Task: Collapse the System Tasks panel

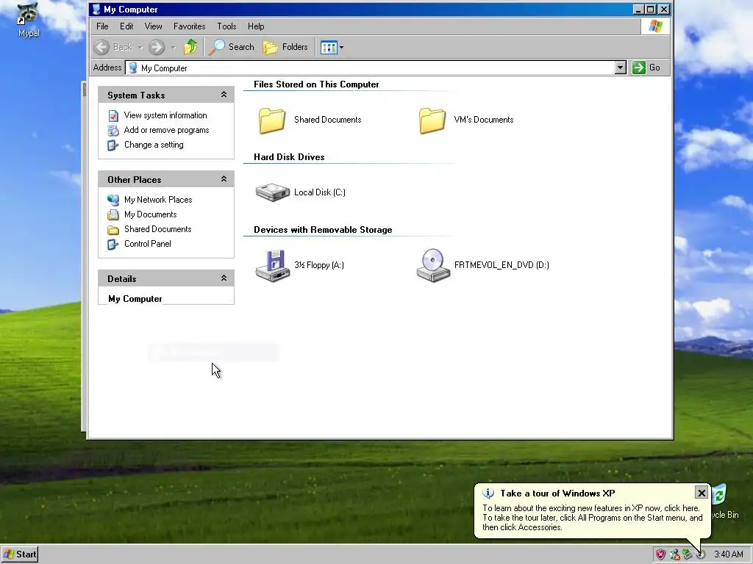Action: (x=224, y=95)
